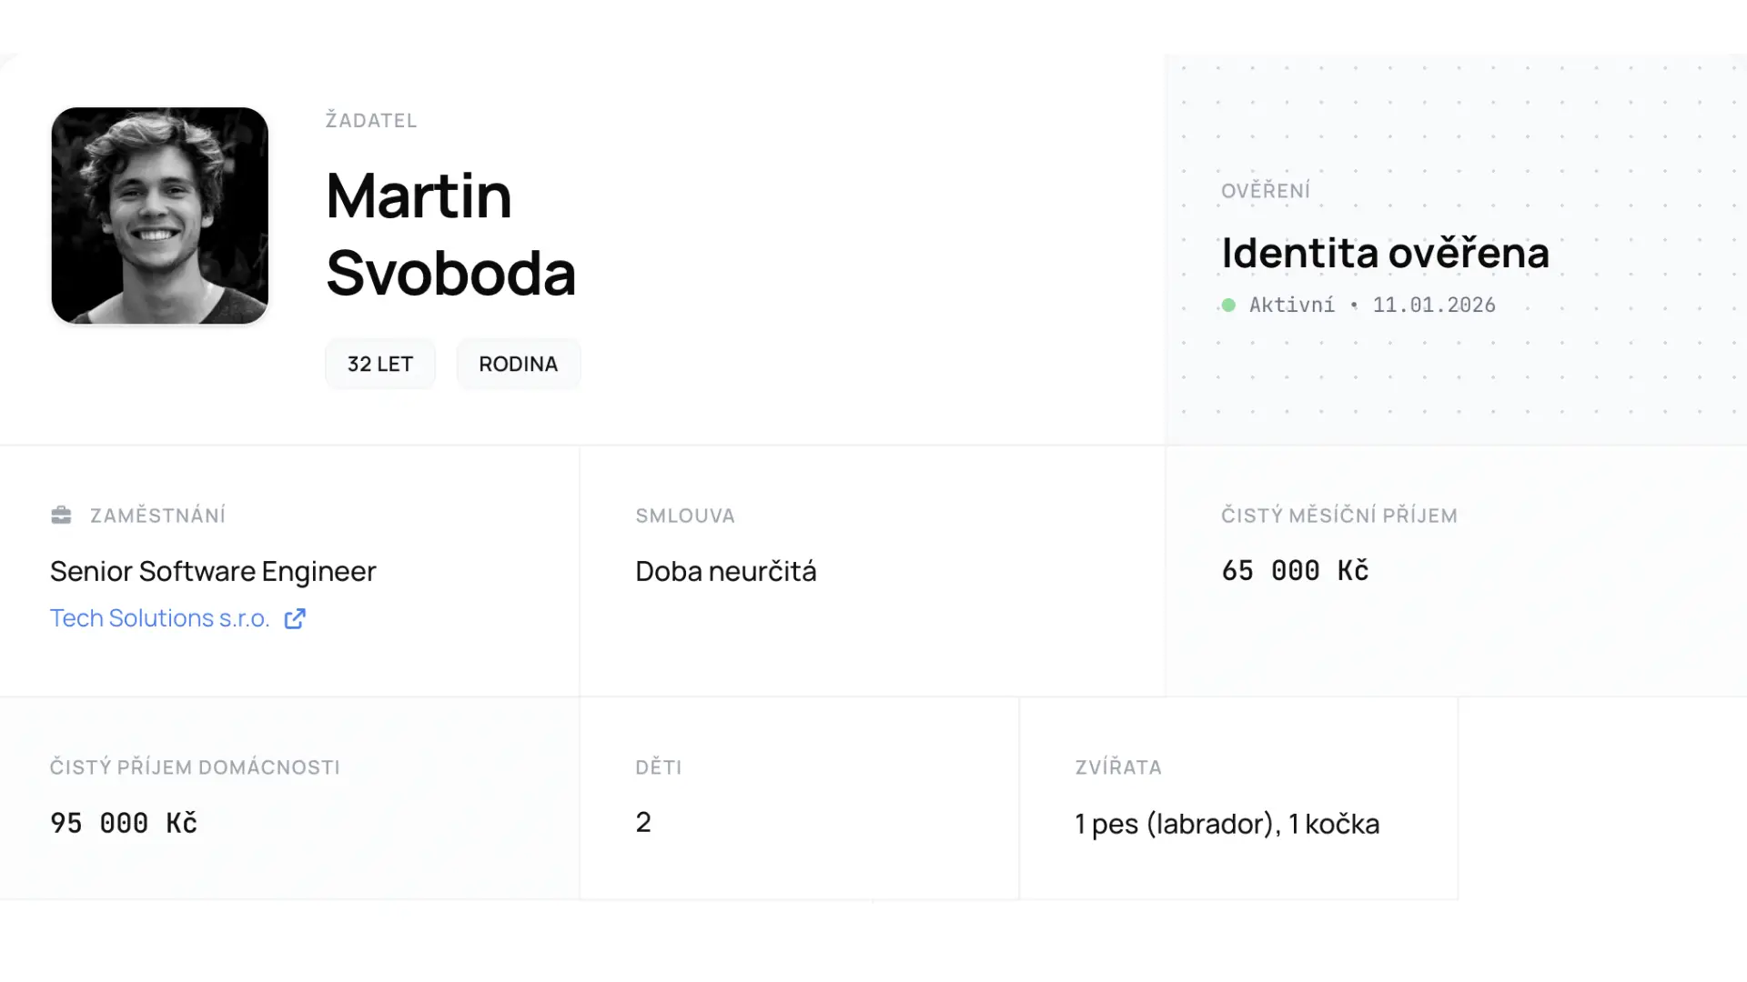Click the ŽADATEL label above the name
This screenshot has height=982, width=1747.
371,120
